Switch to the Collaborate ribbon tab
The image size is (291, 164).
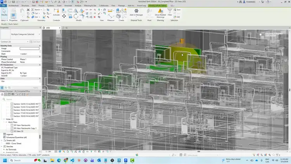(104, 5)
